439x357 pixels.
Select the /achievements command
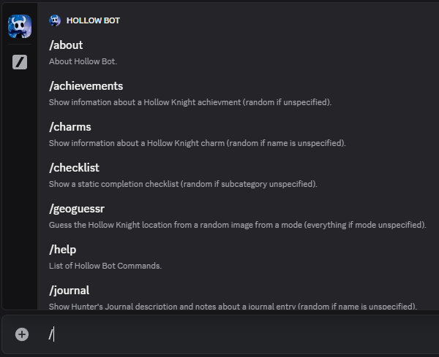point(238,93)
